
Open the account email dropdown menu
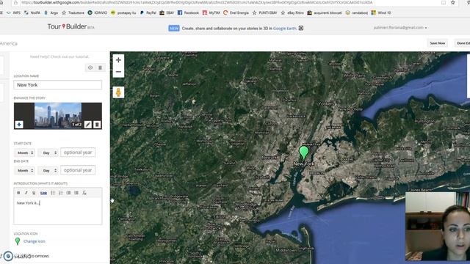click(400, 28)
